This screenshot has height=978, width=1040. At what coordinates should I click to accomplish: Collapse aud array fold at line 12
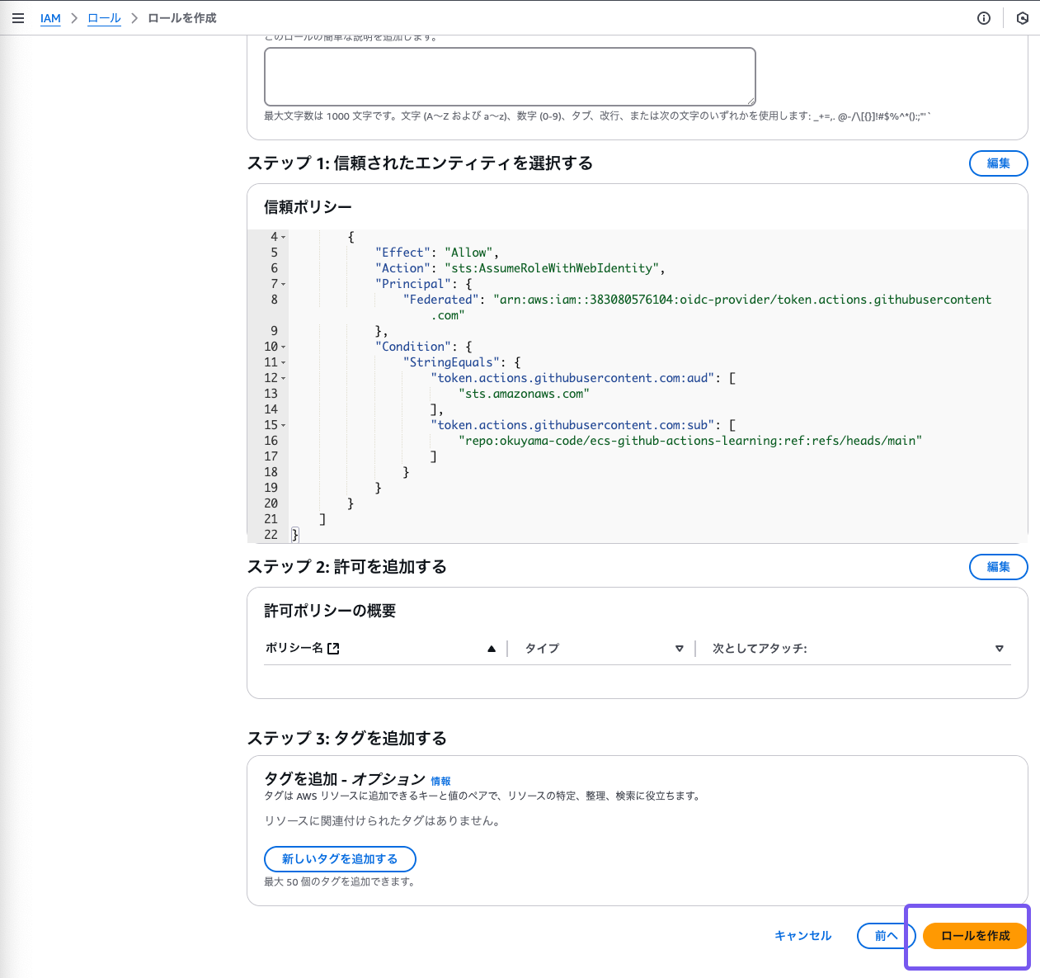284,378
